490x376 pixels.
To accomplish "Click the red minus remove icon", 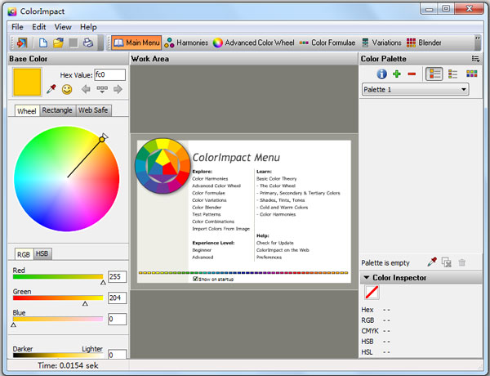I will pyautogui.click(x=411, y=74).
